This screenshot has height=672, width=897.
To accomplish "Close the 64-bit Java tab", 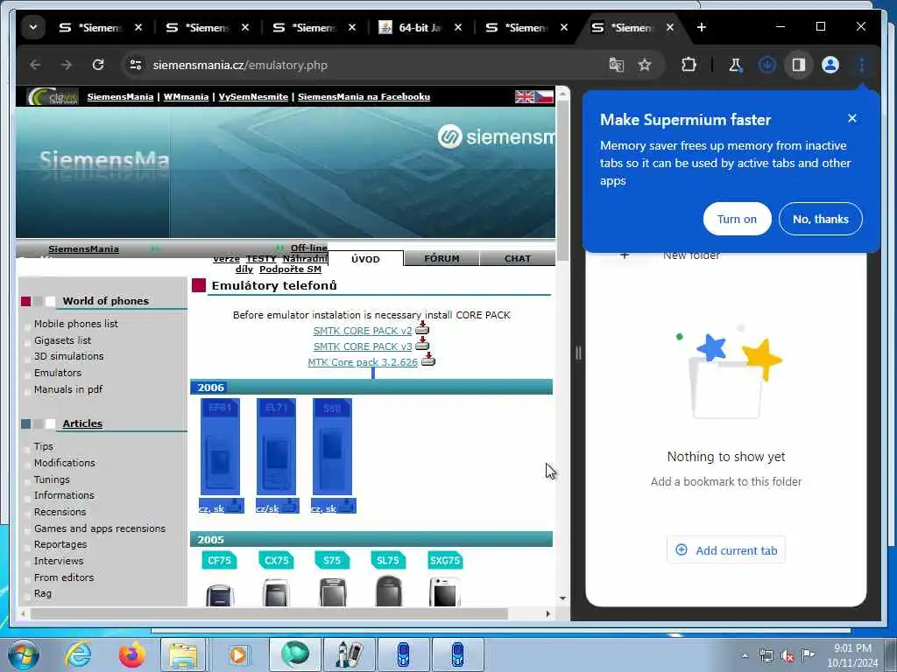I will (x=457, y=27).
